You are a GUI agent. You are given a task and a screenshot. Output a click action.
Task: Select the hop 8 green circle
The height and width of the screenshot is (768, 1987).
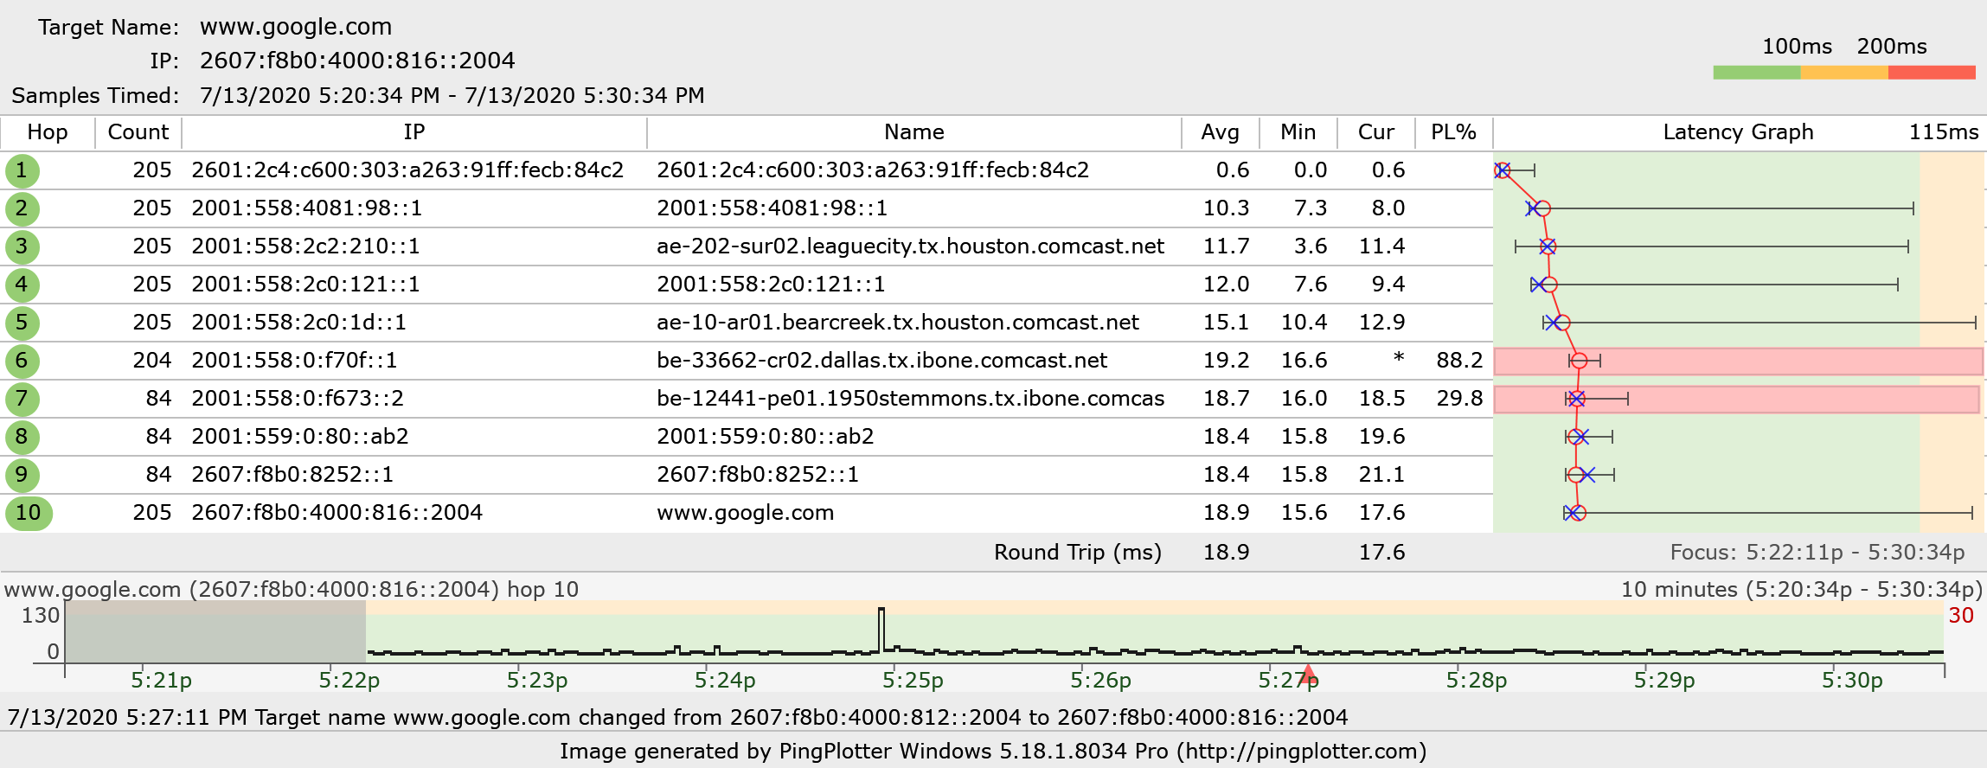point(22,437)
